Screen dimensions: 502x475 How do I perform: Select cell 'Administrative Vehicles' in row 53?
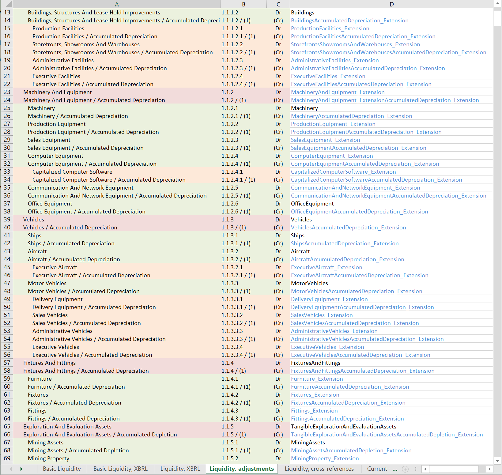click(x=117, y=331)
